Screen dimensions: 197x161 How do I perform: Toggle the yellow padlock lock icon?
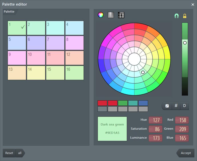[x=185, y=16]
